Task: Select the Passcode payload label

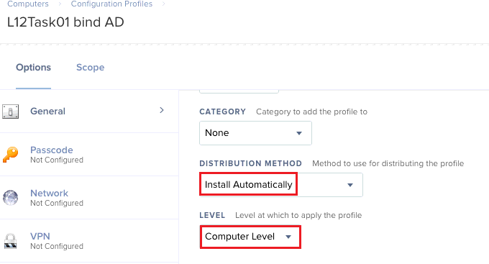Action: [52, 150]
